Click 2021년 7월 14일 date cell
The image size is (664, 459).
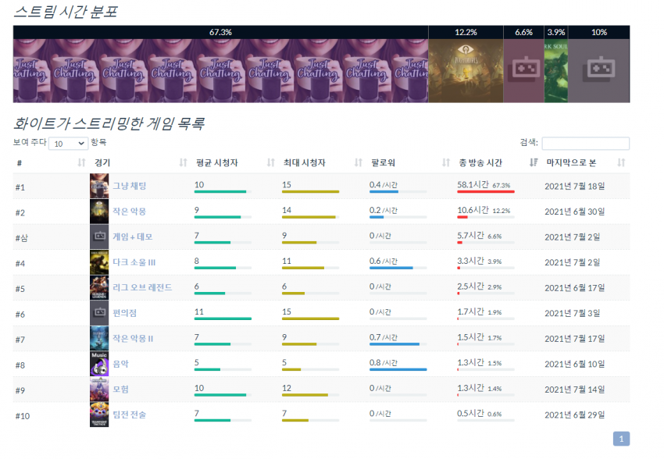coord(575,390)
